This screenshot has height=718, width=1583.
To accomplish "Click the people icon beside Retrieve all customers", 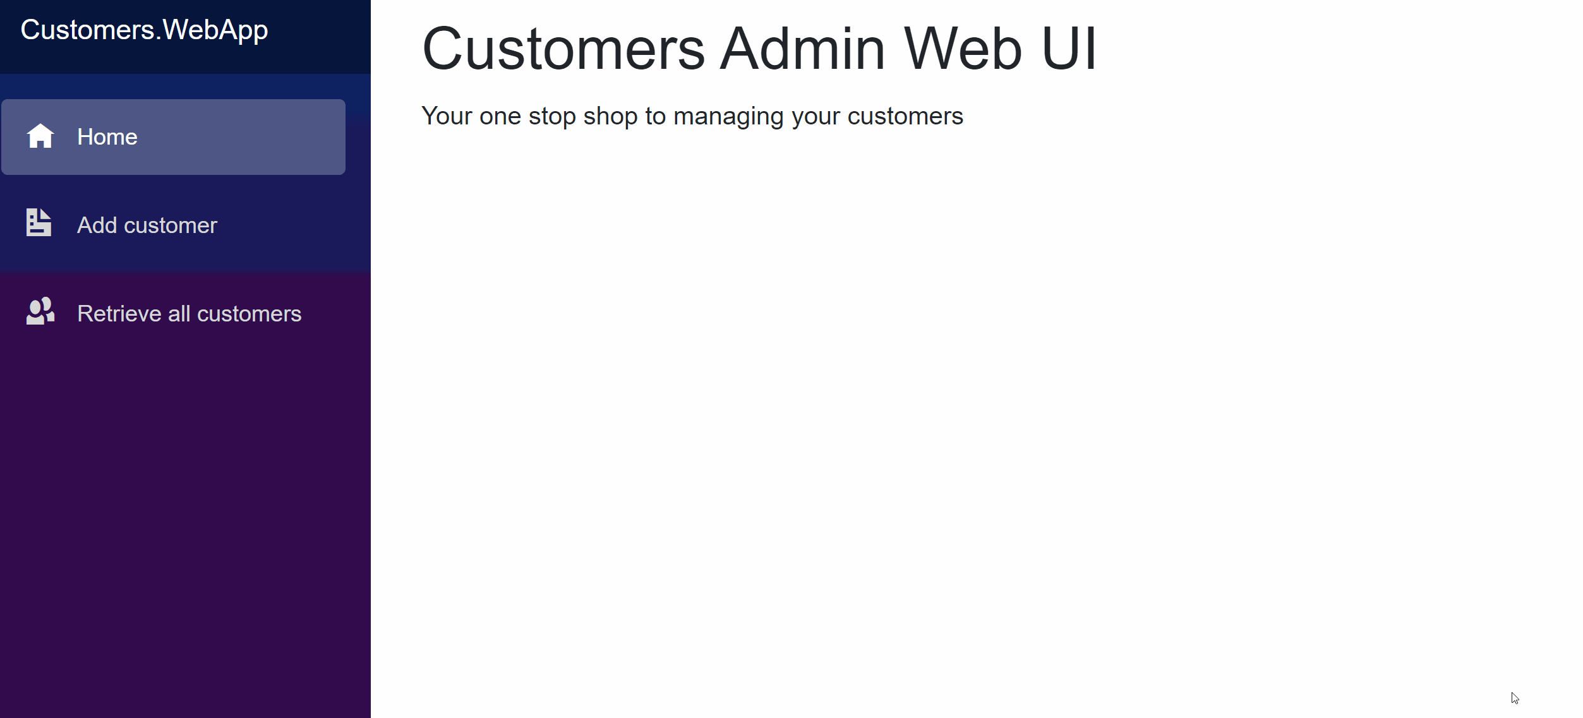I will tap(40, 311).
